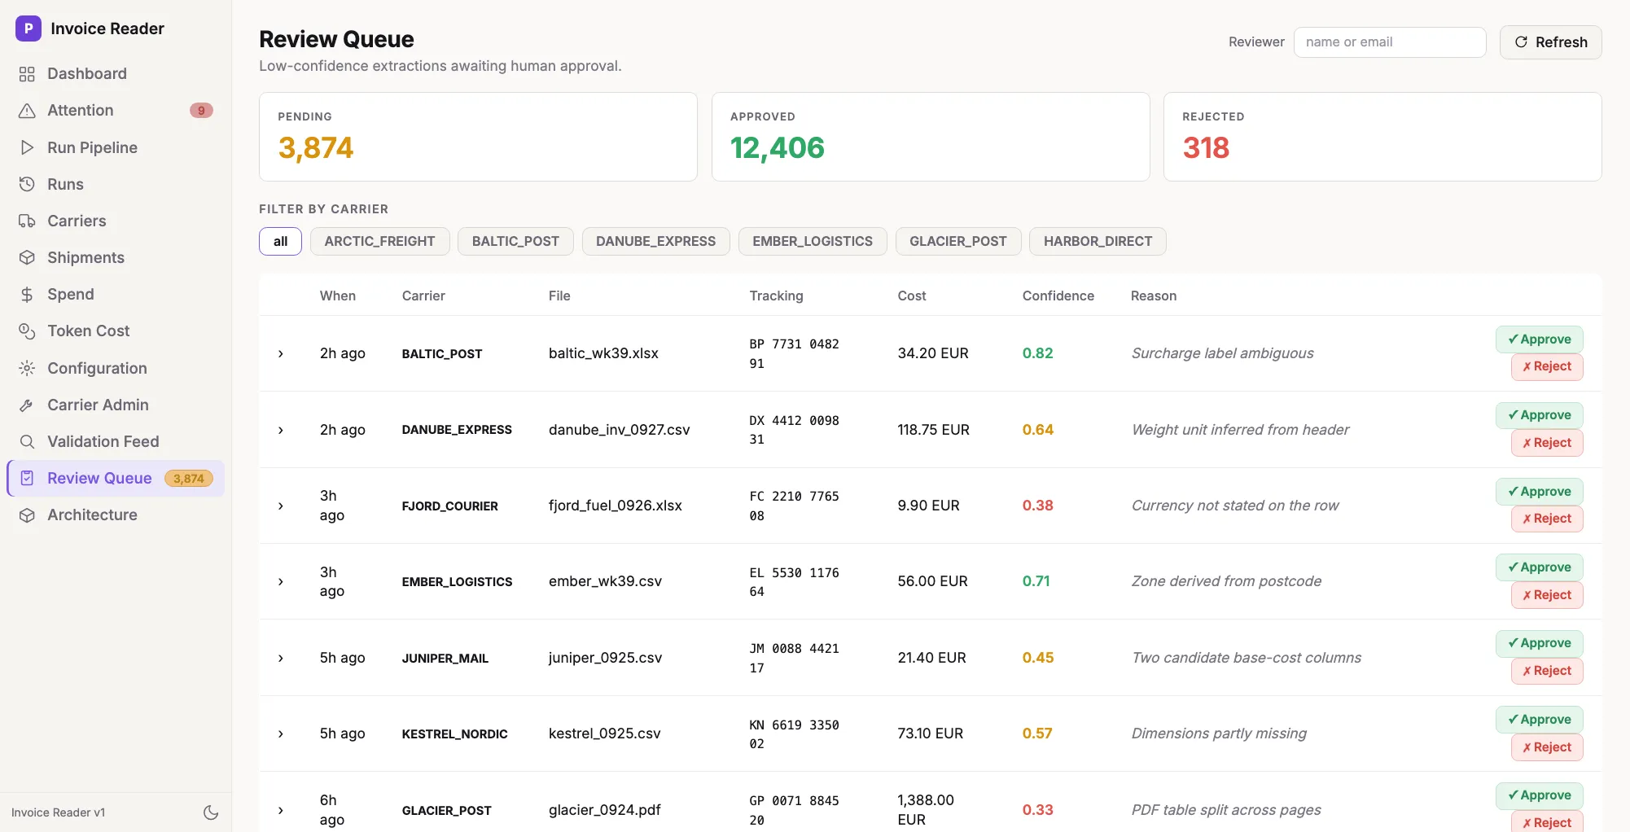
Task: Click the Attention badge showing 9
Action: (x=201, y=111)
